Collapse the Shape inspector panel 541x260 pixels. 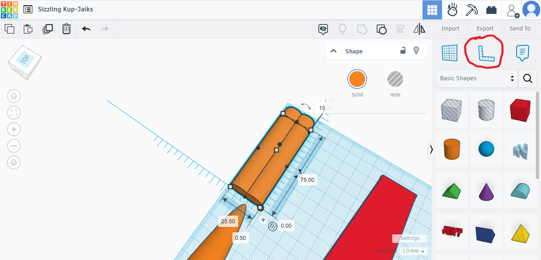[333, 51]
